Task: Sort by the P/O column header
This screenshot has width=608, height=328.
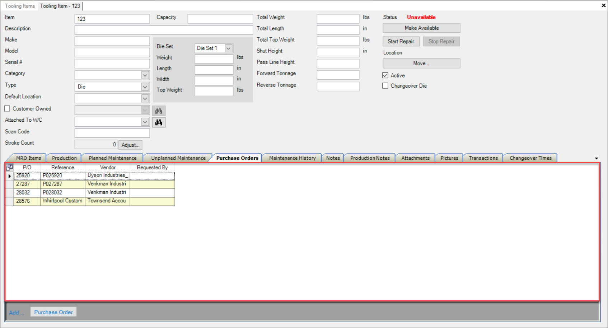Action: [27, 167]
